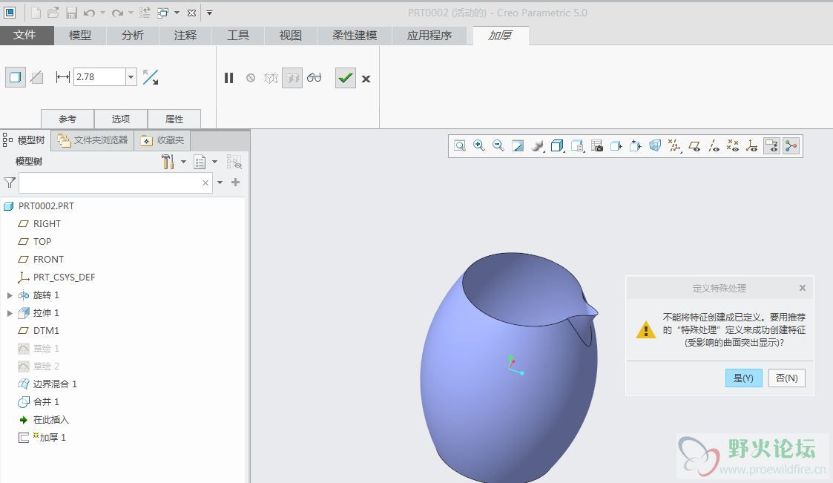Viewport: 833px width, 483px height.
Task: Click the wireframe preview icon in dashboard
Action: (x=271, y=78)
